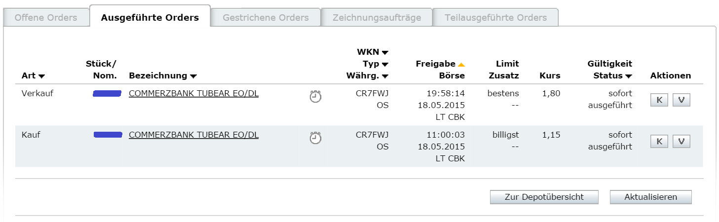The height and width of the screenshot is (222, 719).
Task: Click the clock icon in the Kauf row
Action: (x=315, y=138)
